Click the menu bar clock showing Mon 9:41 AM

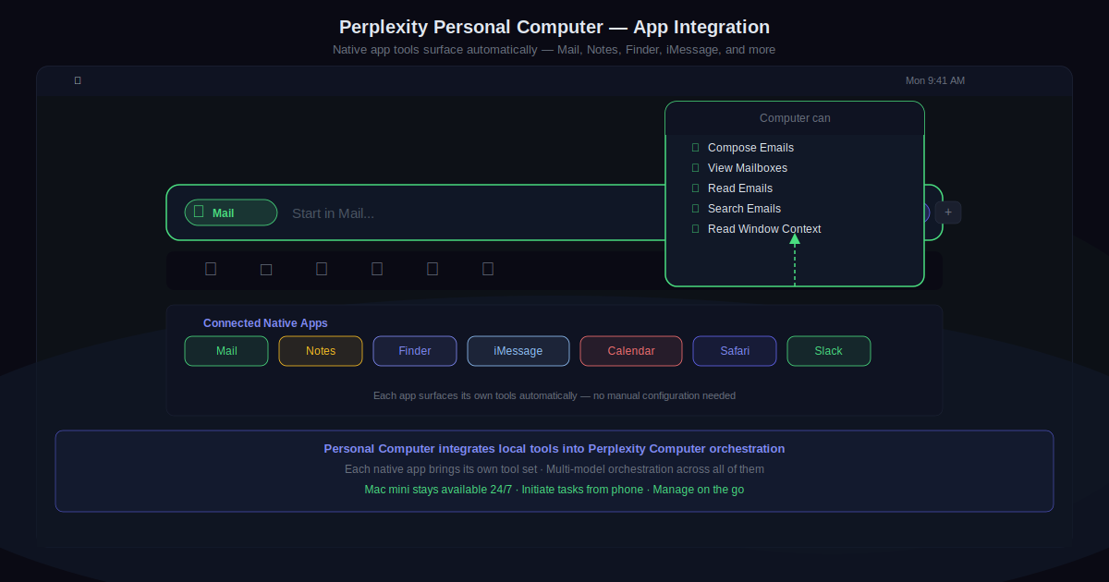pyautogui.click(x=934, y=80)
